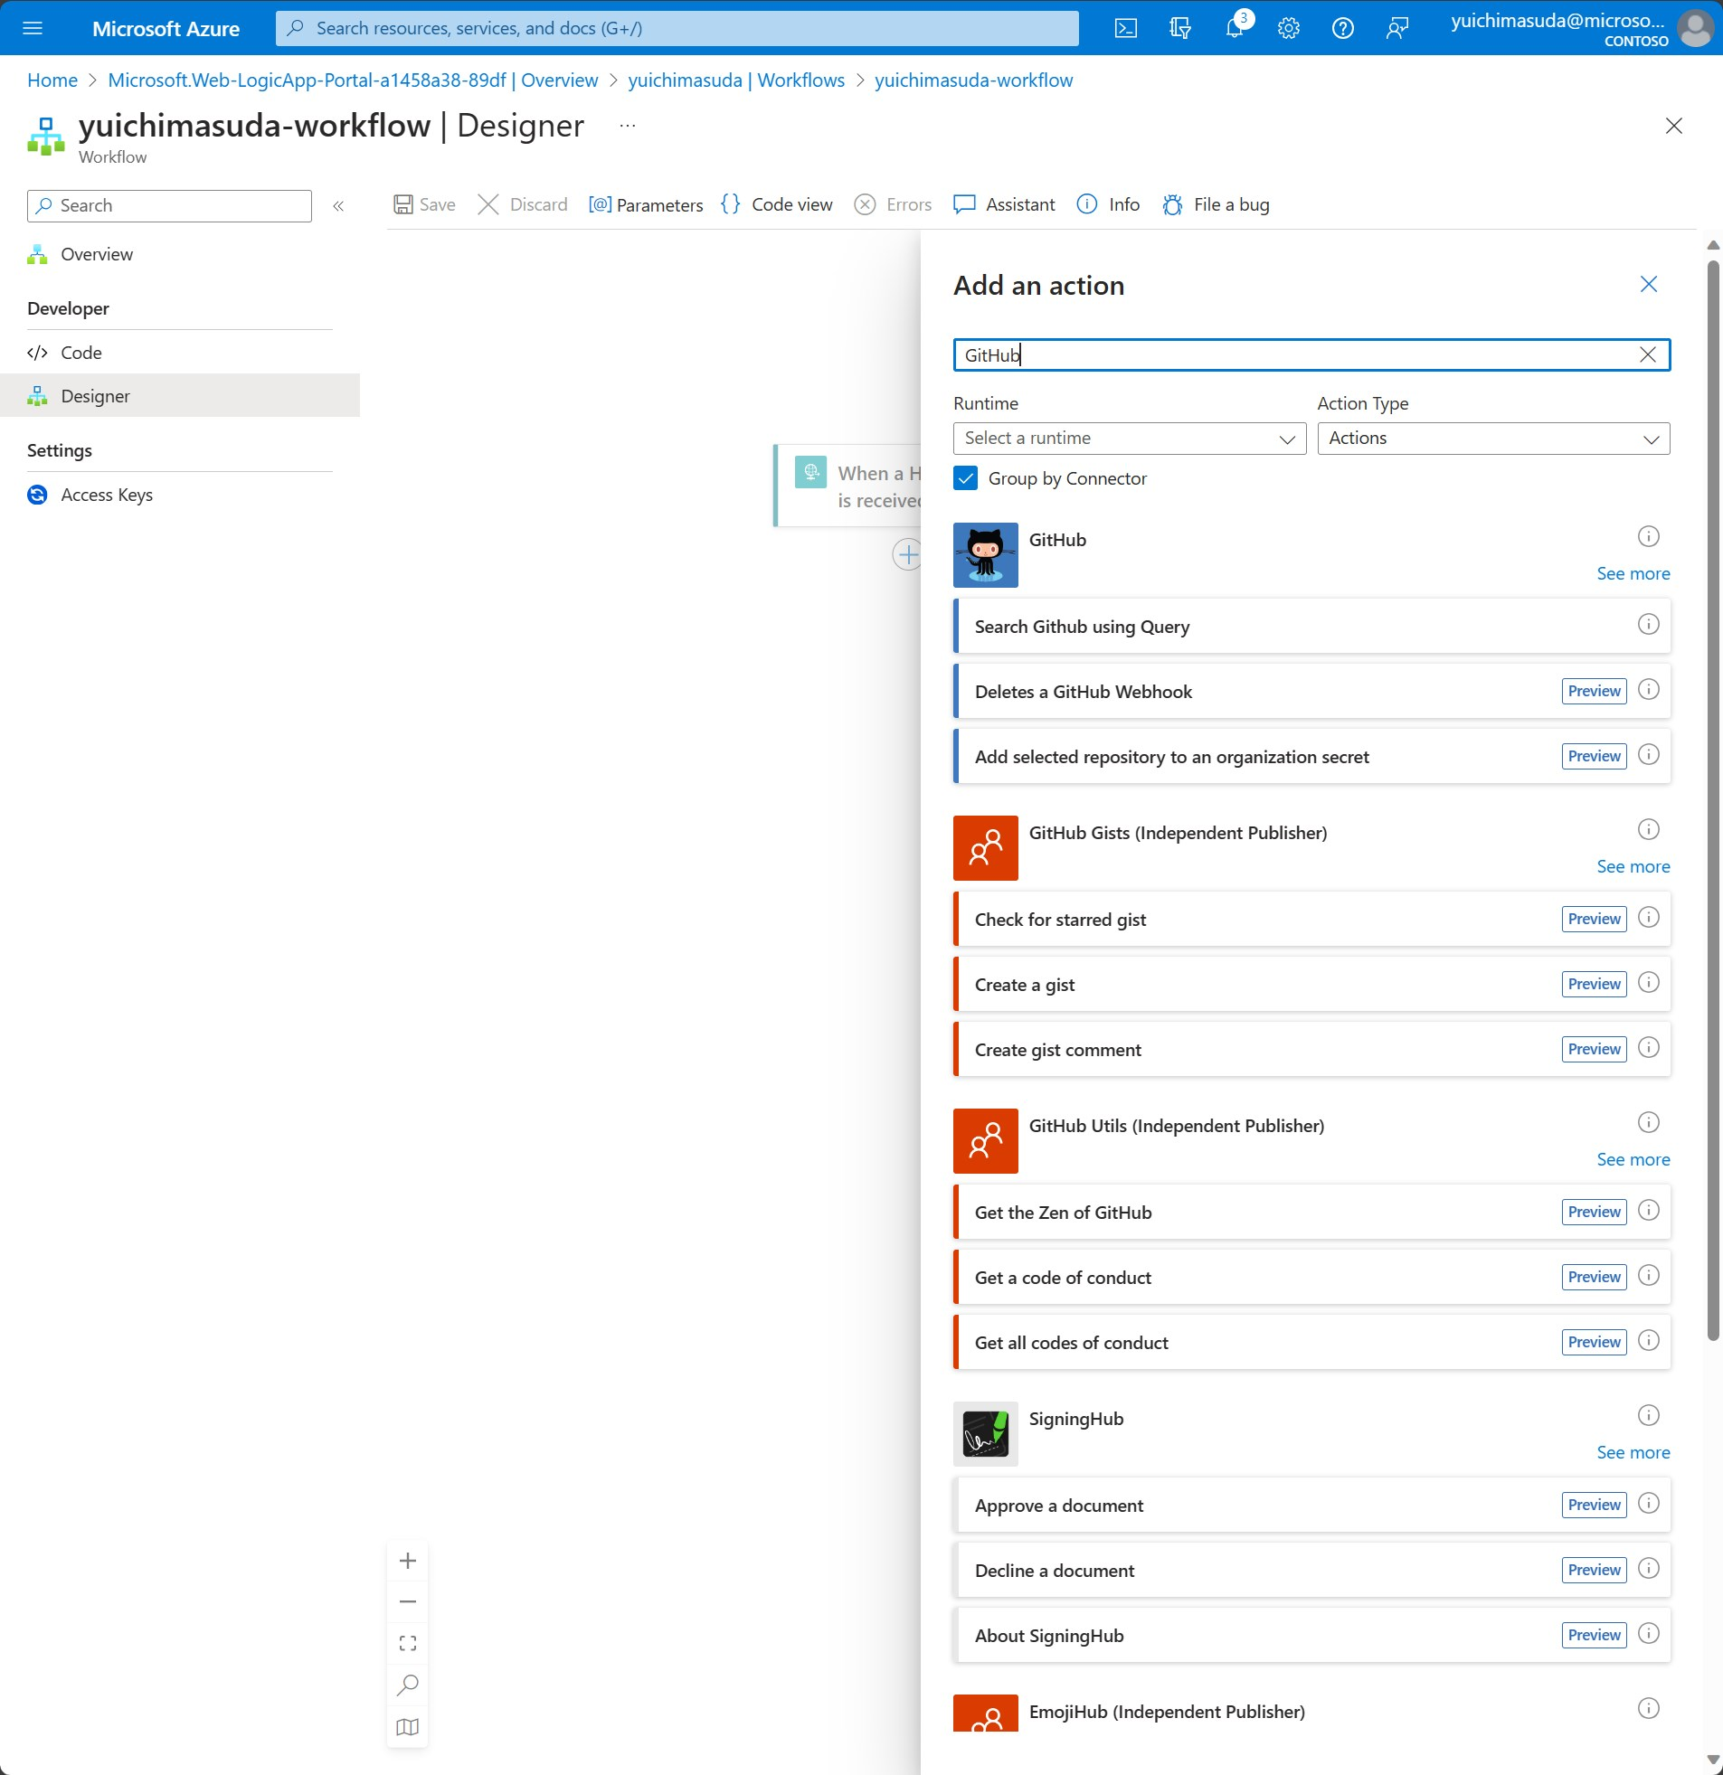Open the workflow title ellipsis menu

click(628, 125)
